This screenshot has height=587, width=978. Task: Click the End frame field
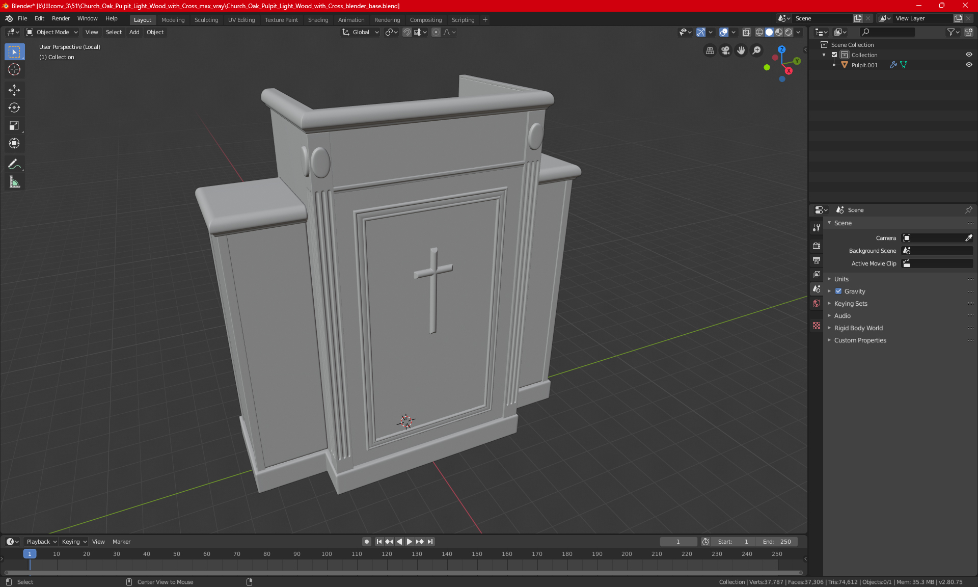[x=777, y=542]
